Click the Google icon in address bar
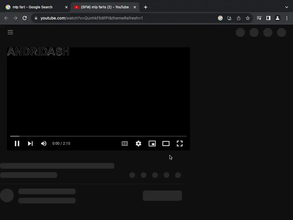The image size is (293, 220). tap(220, 18)
